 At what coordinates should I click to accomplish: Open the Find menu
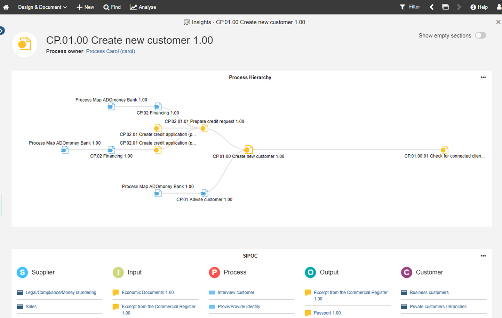click(x=112, y=7)
